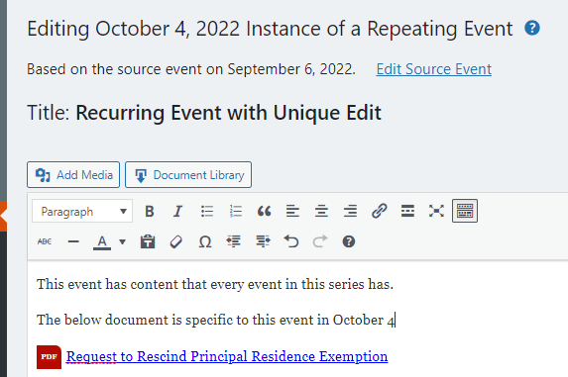The height and width of the screenshot is (377, 568).
Task: Click the line 'This event has content'
Action: point(215,284)
